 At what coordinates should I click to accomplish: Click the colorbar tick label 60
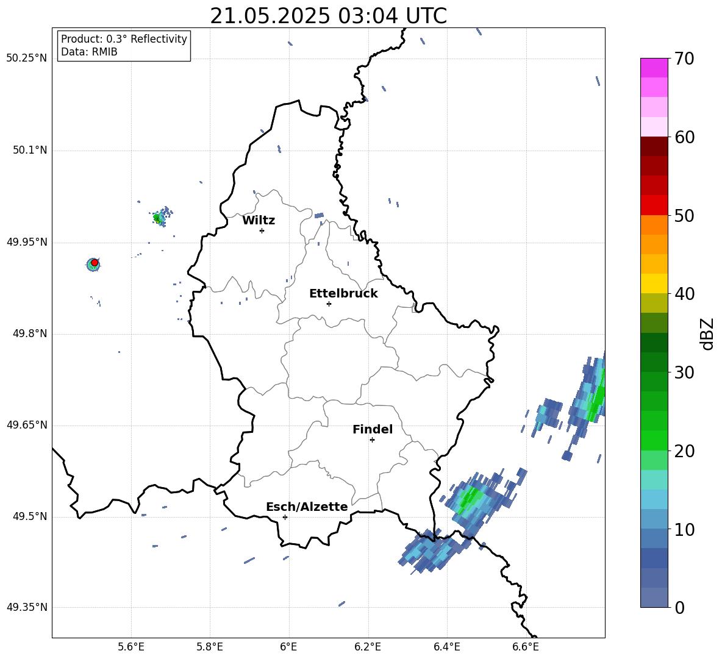pyautogui.click(x=684, y=137)
